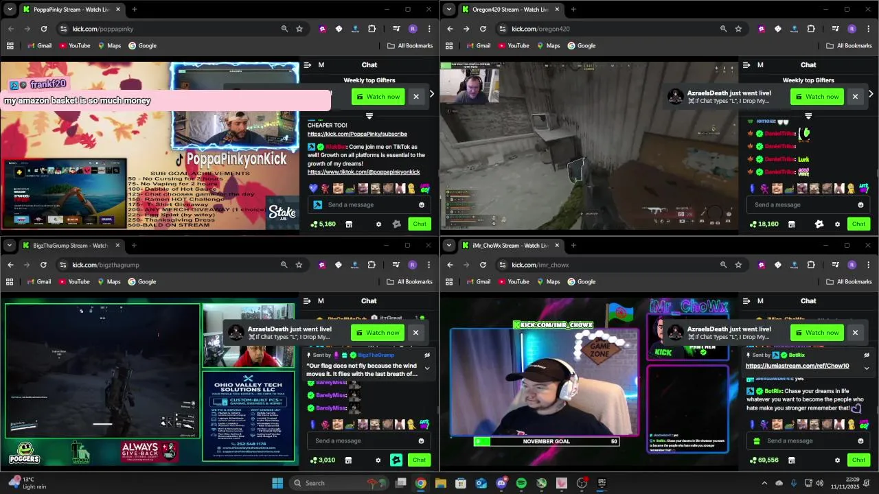Image resolution: width=879 pixels, height=494 pixels.
Task: Open quest badge icon beside PoppaPinky Chat button
Action: pos(396,224)
